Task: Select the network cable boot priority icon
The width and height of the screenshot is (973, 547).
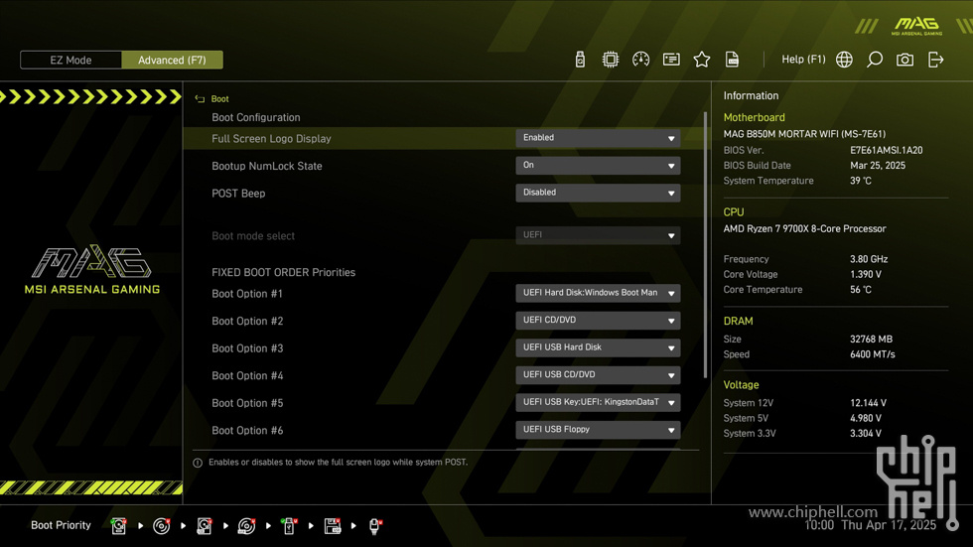Action: (x=375, y=526)
